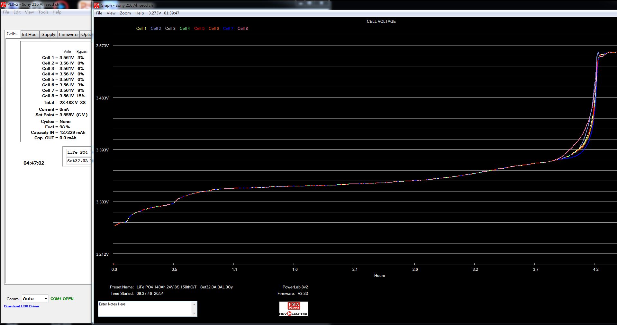Open the Graph window File menu
Screen dimensions: 617x325
tap(99, 13)
